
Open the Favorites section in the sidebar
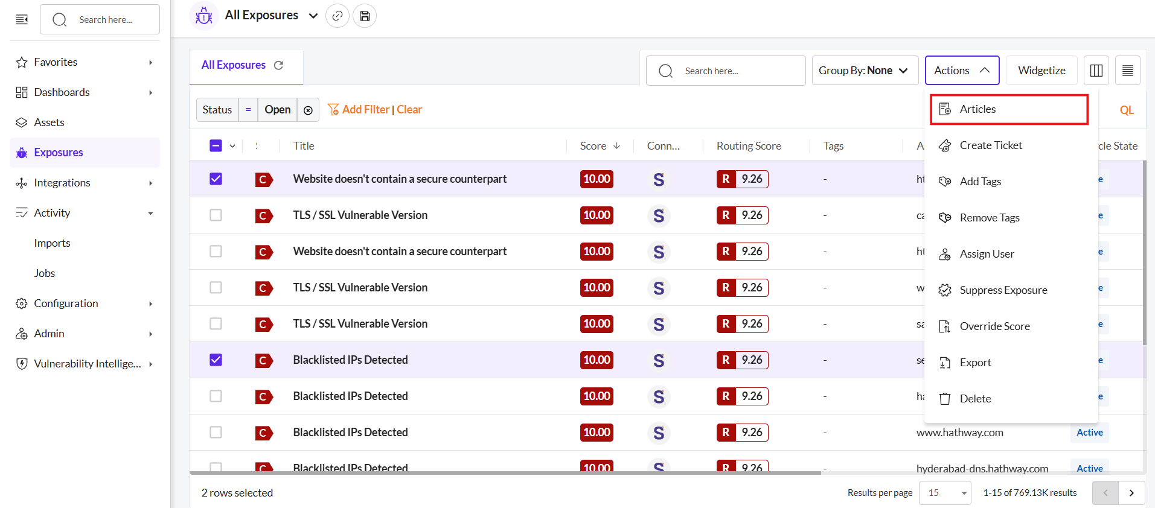tap(85, 62)
